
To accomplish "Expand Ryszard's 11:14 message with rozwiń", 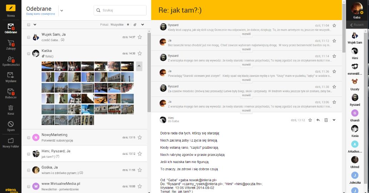I will point(246,64).
